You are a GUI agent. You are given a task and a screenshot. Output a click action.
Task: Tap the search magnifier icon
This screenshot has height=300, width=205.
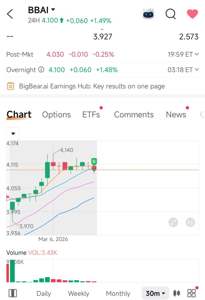[x=170, y=14]
